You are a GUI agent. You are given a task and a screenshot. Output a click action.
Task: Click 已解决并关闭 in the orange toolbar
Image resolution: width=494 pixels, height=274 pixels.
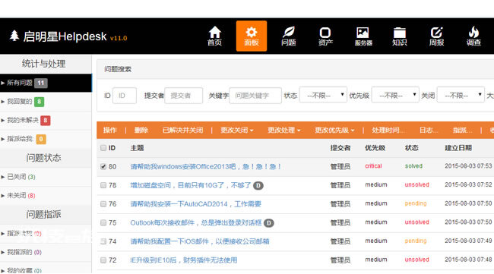point(182,131)
